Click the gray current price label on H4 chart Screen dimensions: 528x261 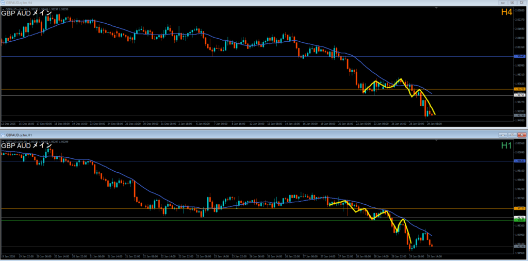[520, 115]
